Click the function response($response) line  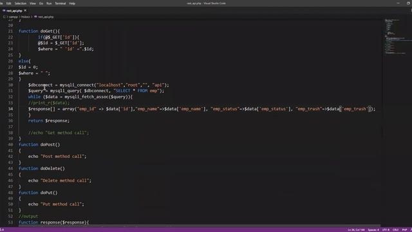pos(53,222)
